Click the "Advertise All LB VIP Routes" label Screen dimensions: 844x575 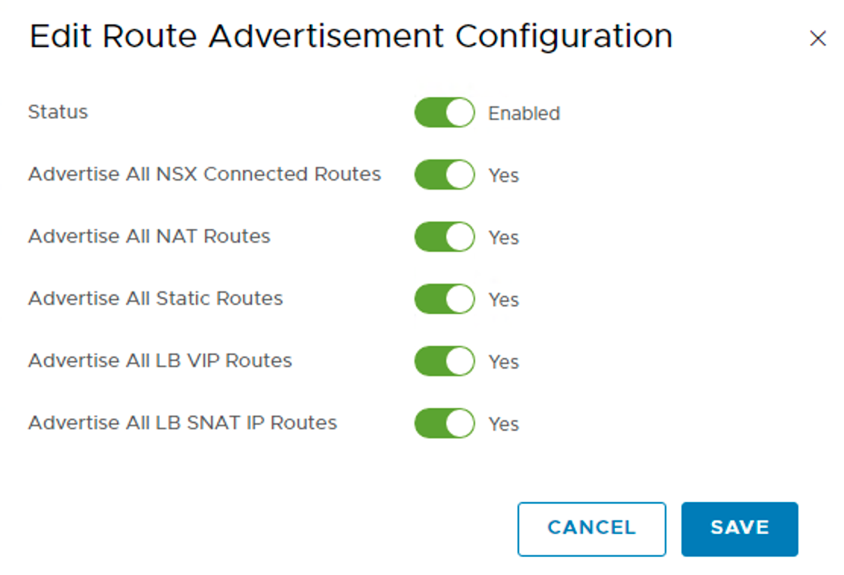coord(160,361)
